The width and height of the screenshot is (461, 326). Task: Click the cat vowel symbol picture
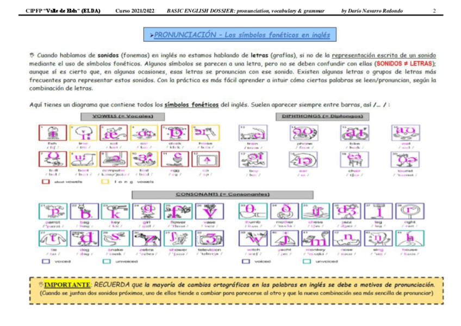(114, 133)
